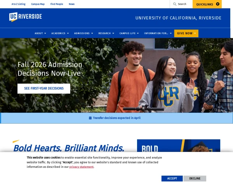Click SEE FIRST-YEAR DECISIONS button
The image size is (233, 186).
(x=44, y=89)
